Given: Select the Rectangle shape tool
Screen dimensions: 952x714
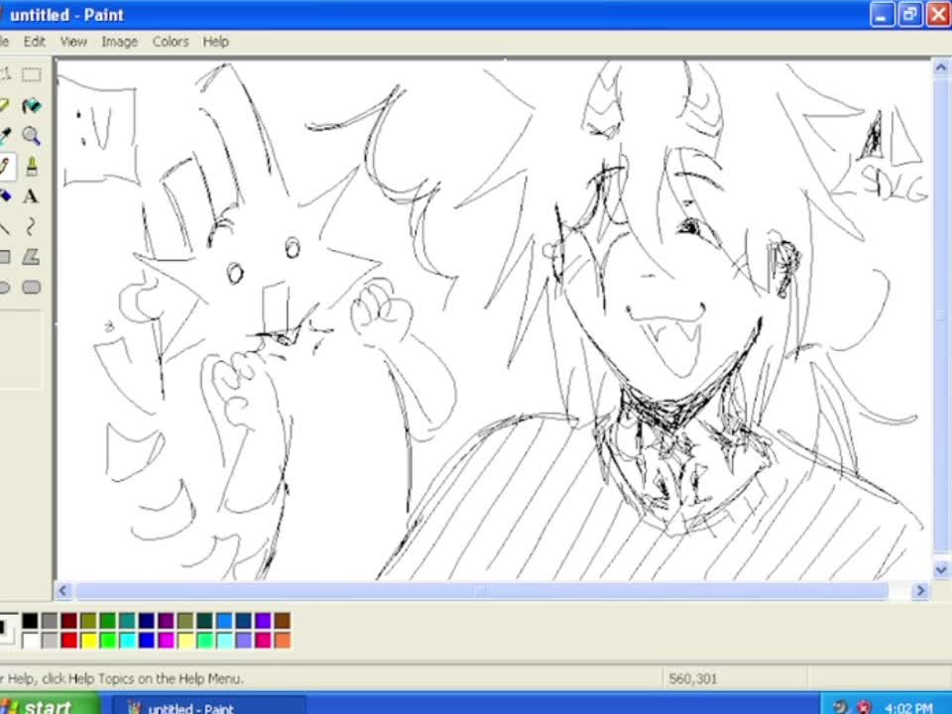Looking at the screenshot, I should click(x=4, y=257).
